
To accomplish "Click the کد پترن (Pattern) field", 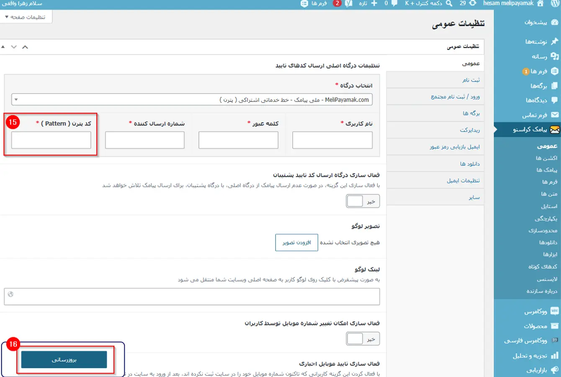I will (51, 140).
